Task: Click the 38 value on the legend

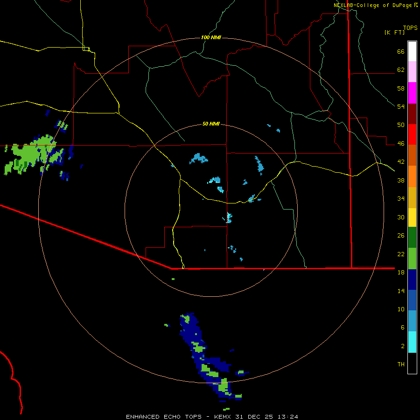Action: 401,180
